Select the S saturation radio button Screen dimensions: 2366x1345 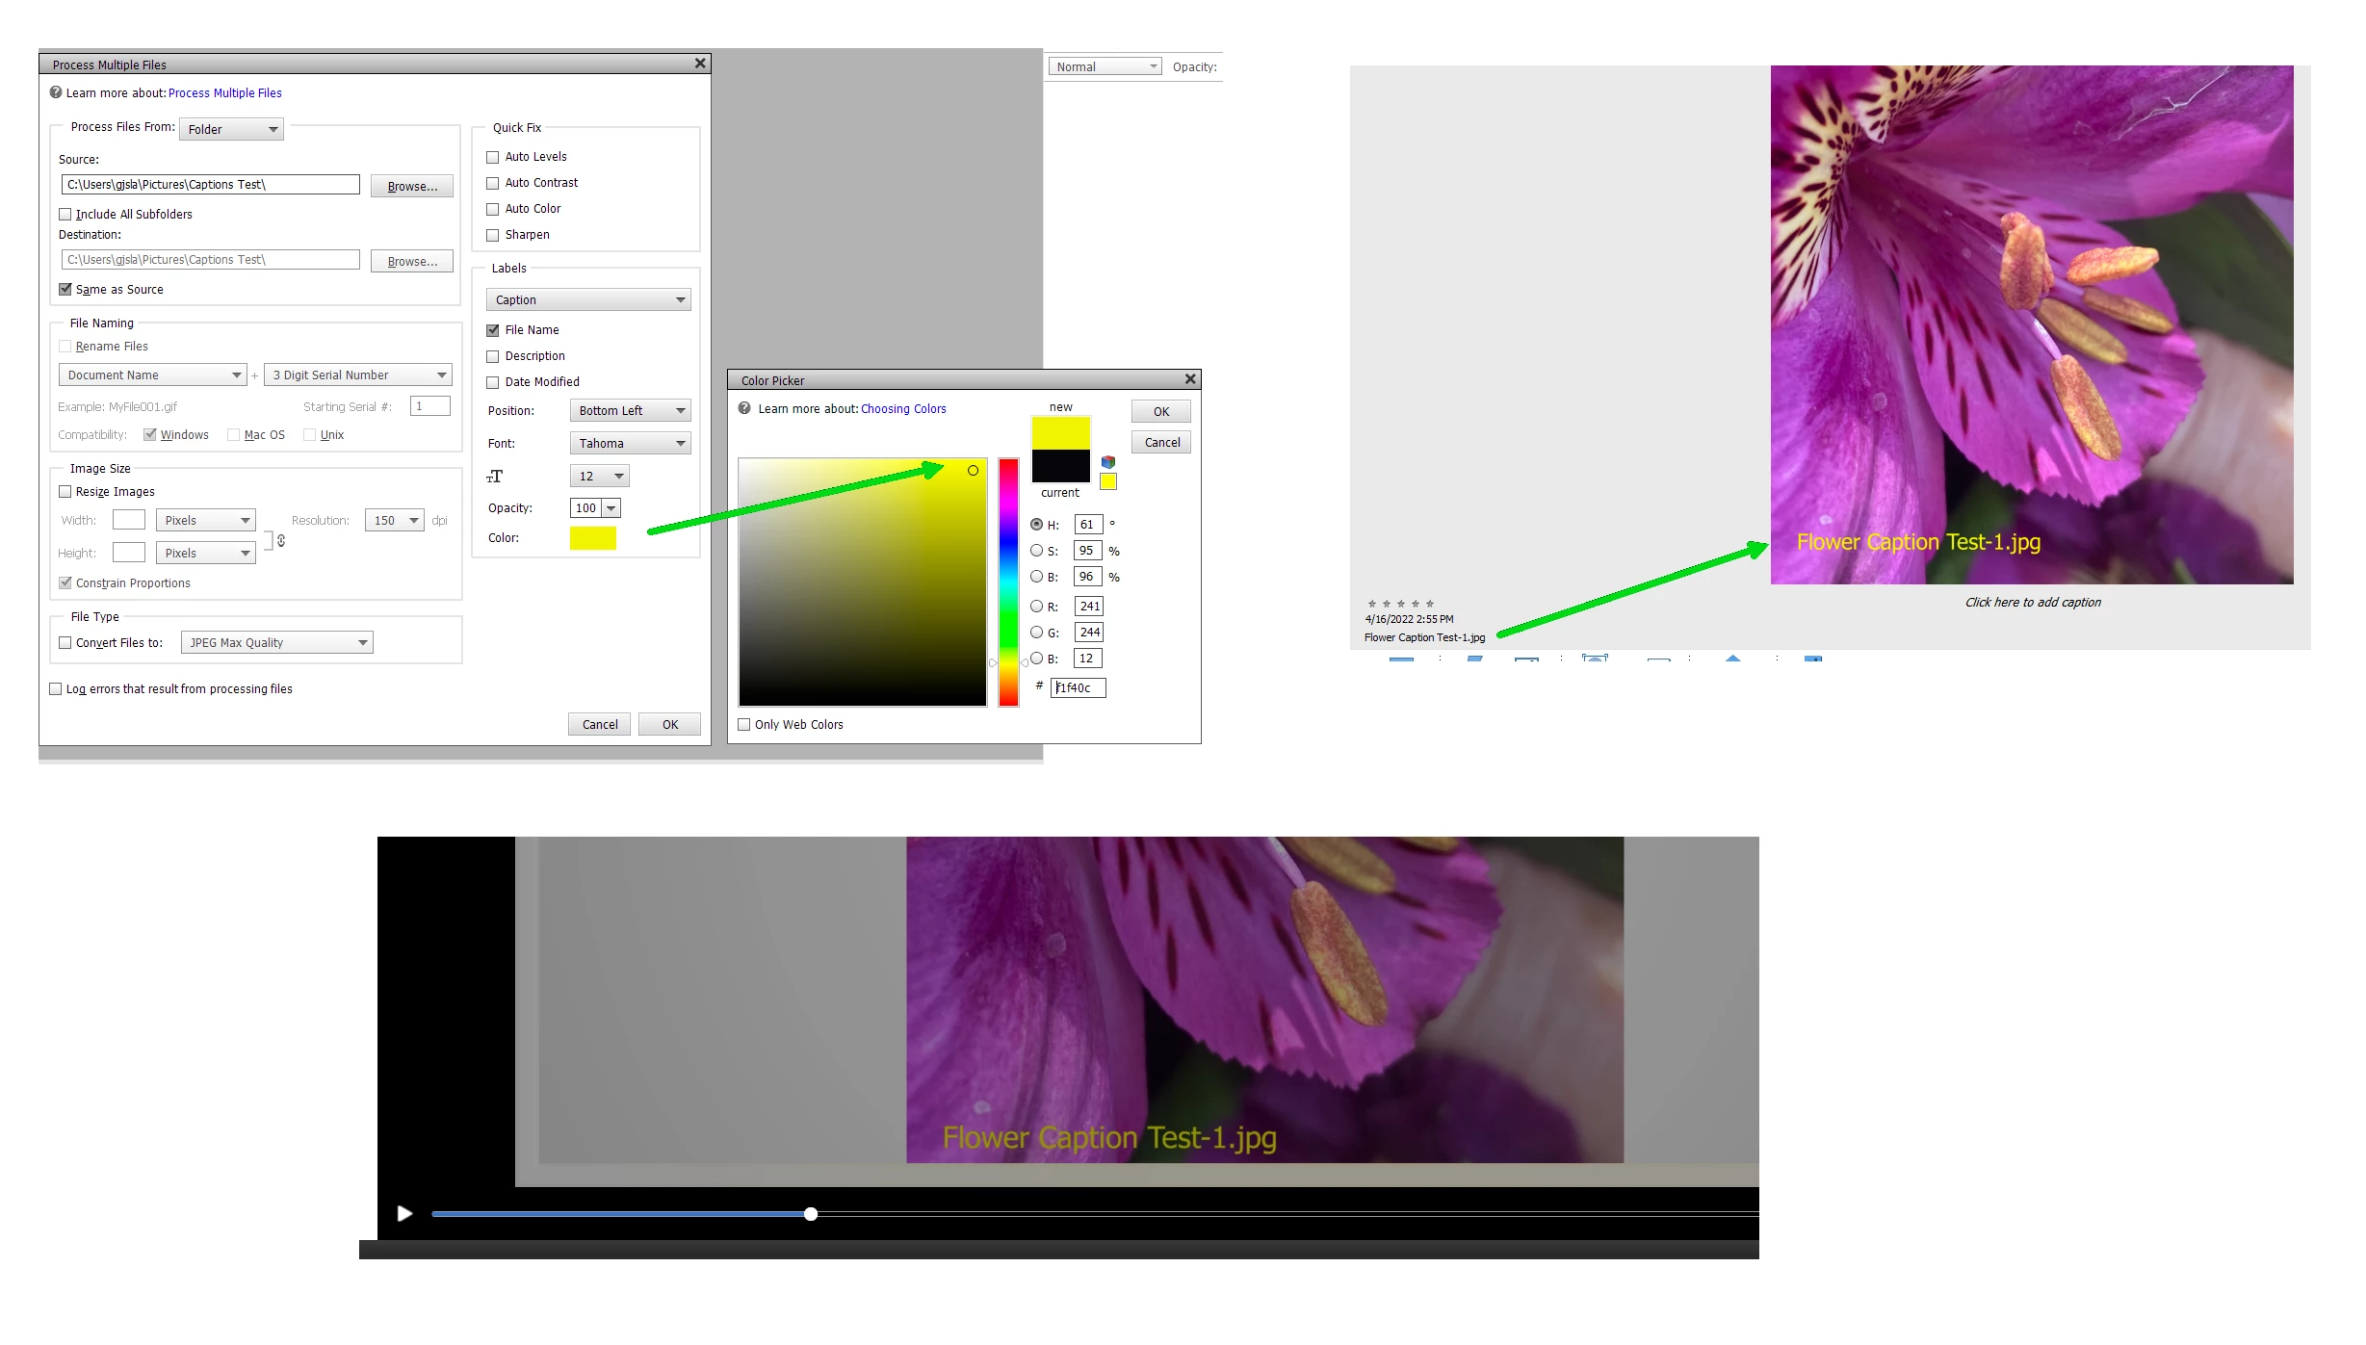click(x=1036, y=551)
